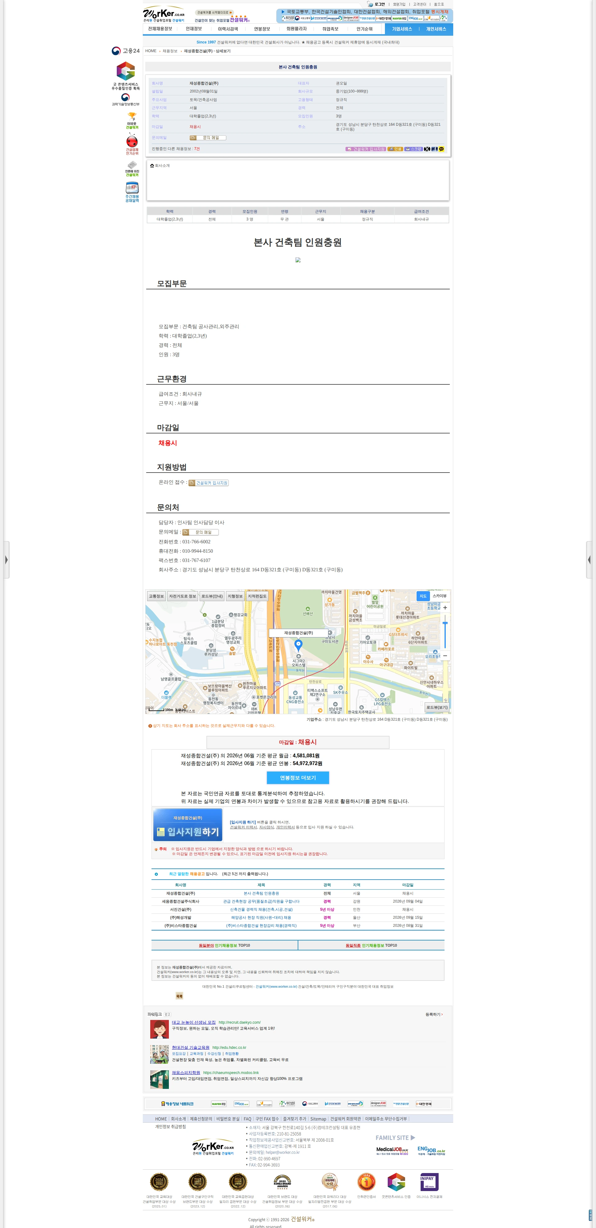Switch the map to 스카이뷰 mode
The height and width of the screenshot is (1228, 596).
point(439,596)
